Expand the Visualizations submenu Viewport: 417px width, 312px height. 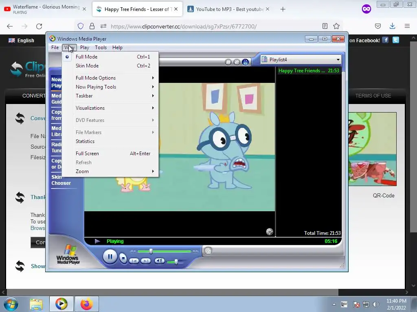(110, 108)
